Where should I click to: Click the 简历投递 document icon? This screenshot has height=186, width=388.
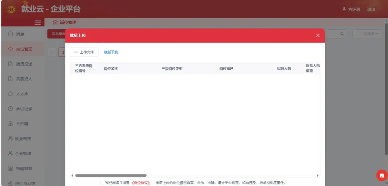pyautogui.click(x=10, y=64)
